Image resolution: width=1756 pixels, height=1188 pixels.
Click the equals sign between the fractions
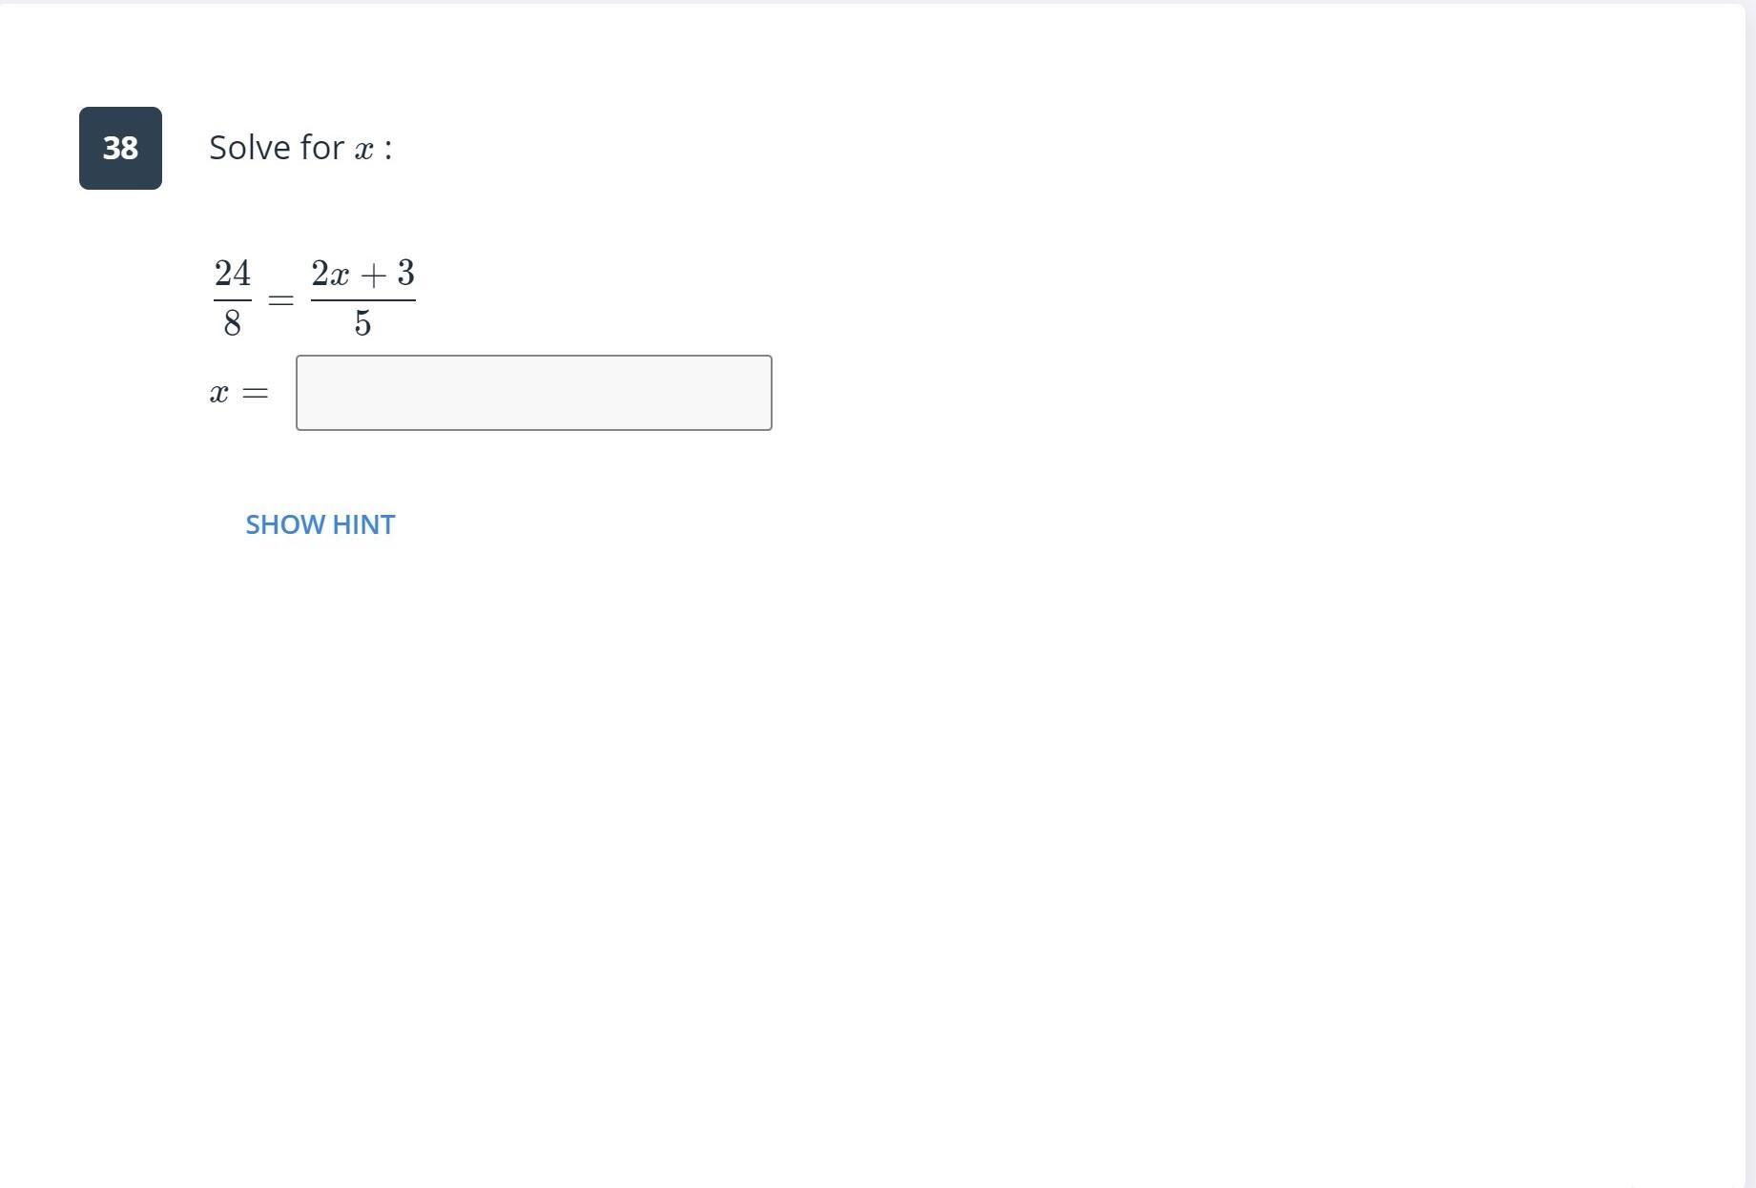click(x=280, y=300)
